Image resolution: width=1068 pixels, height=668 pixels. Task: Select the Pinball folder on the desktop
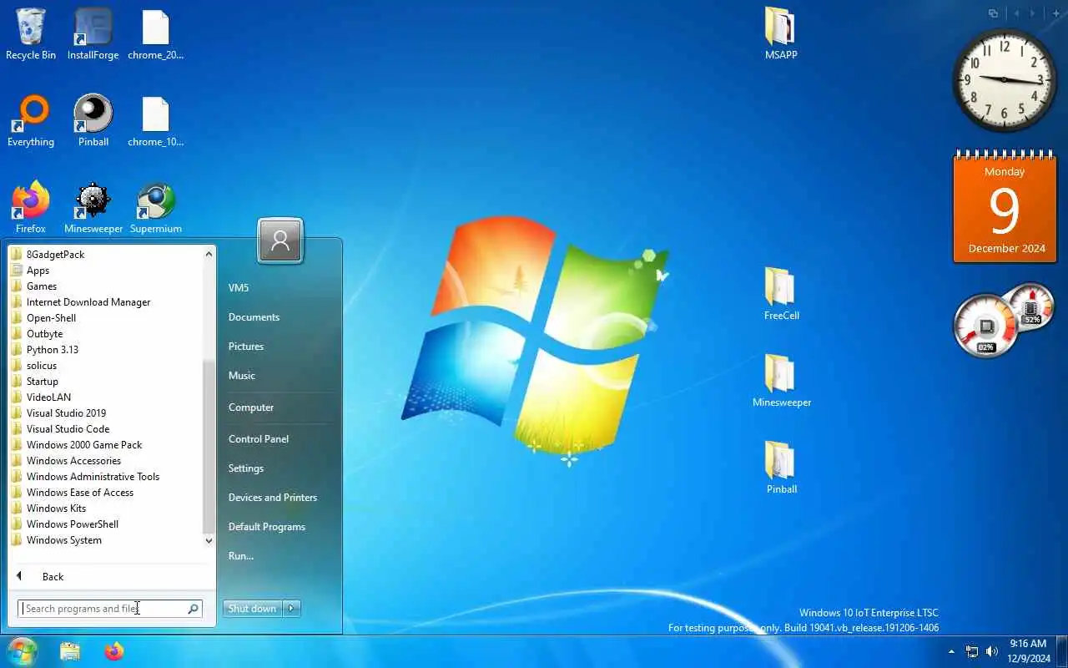coord(781,468)
